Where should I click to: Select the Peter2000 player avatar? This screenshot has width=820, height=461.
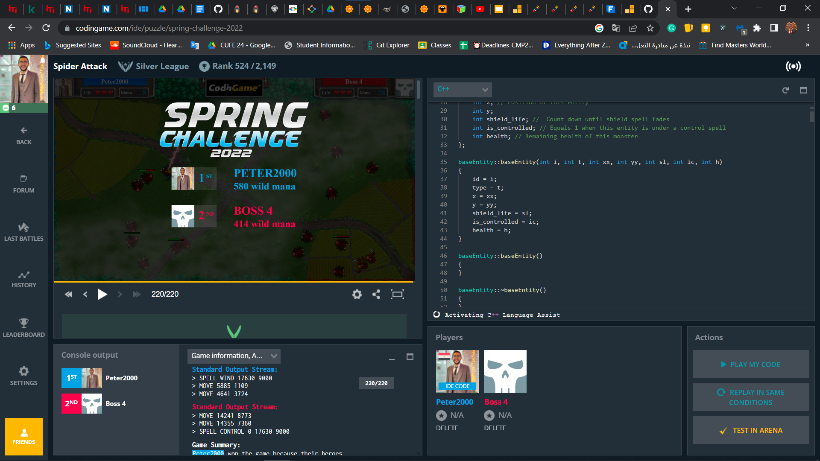point(457,371)
